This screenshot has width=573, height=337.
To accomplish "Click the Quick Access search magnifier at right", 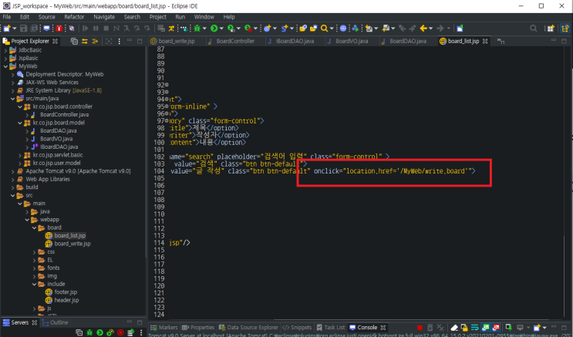I will tap(534, 28).
